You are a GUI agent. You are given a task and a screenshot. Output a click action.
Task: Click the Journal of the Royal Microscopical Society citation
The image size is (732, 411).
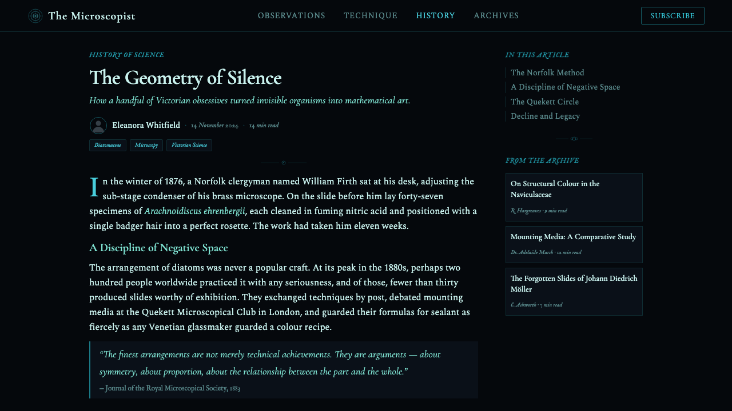(170, 388)
